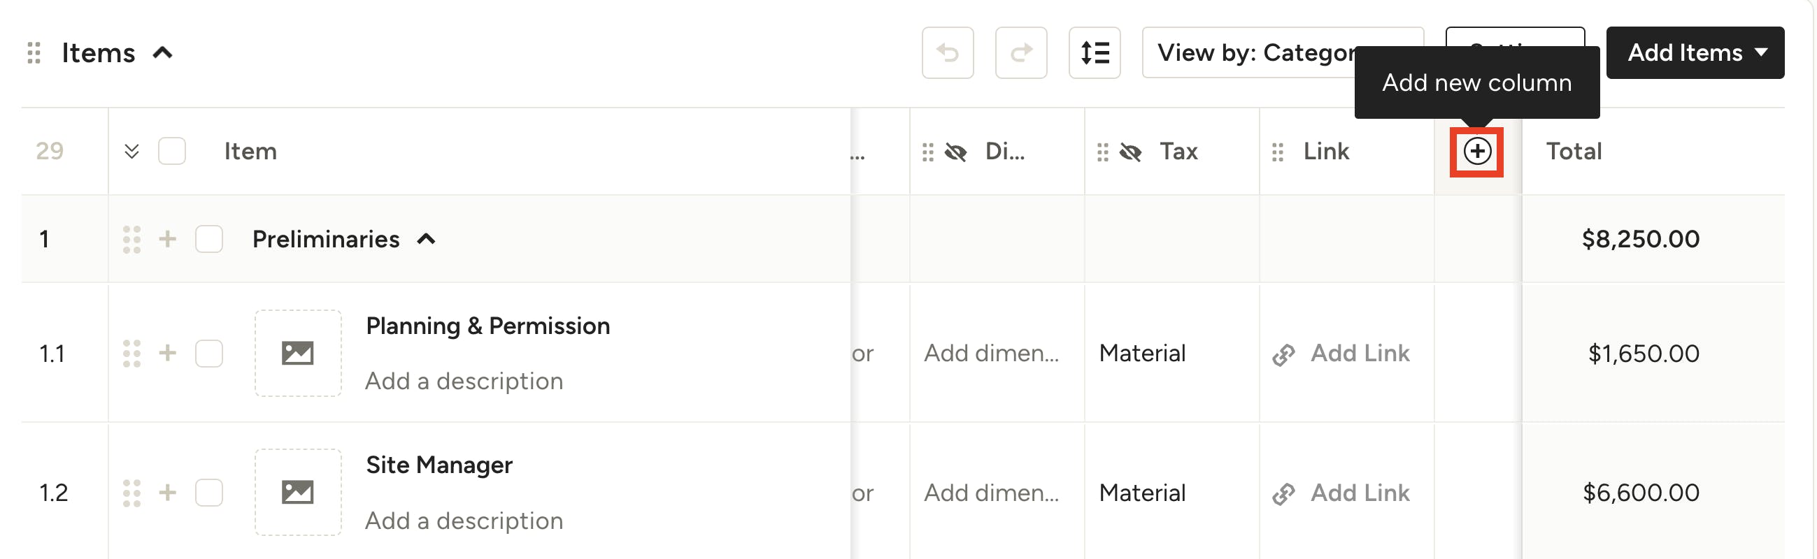This screenshot has height=559, width=1817.
Task: Click the undo arrow button
Action: click(x=947, y=53)
